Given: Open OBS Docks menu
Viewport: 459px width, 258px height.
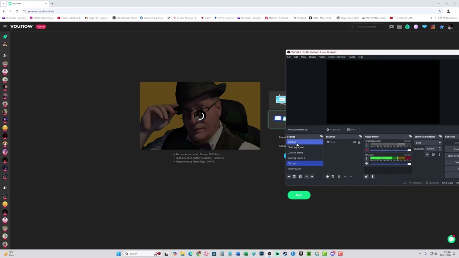Looking at the screenshot, I should point(312,57).
